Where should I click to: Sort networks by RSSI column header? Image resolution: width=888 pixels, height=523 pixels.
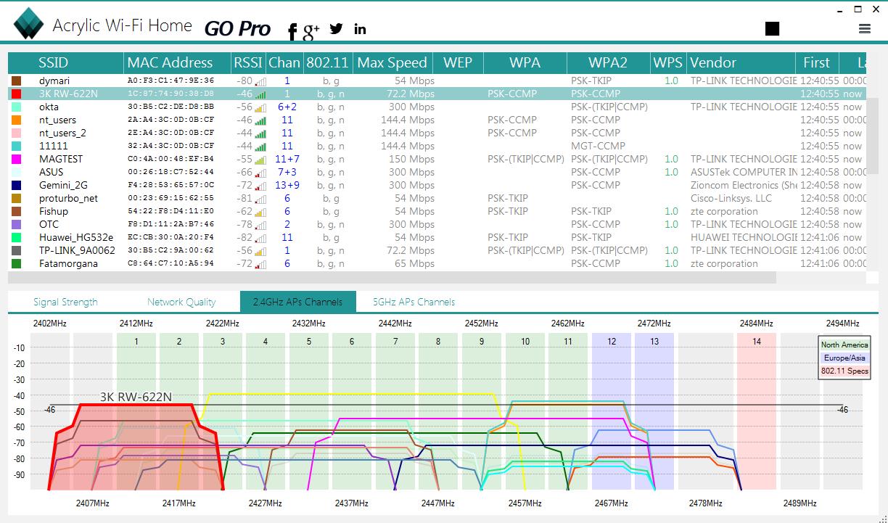[248, 62]
